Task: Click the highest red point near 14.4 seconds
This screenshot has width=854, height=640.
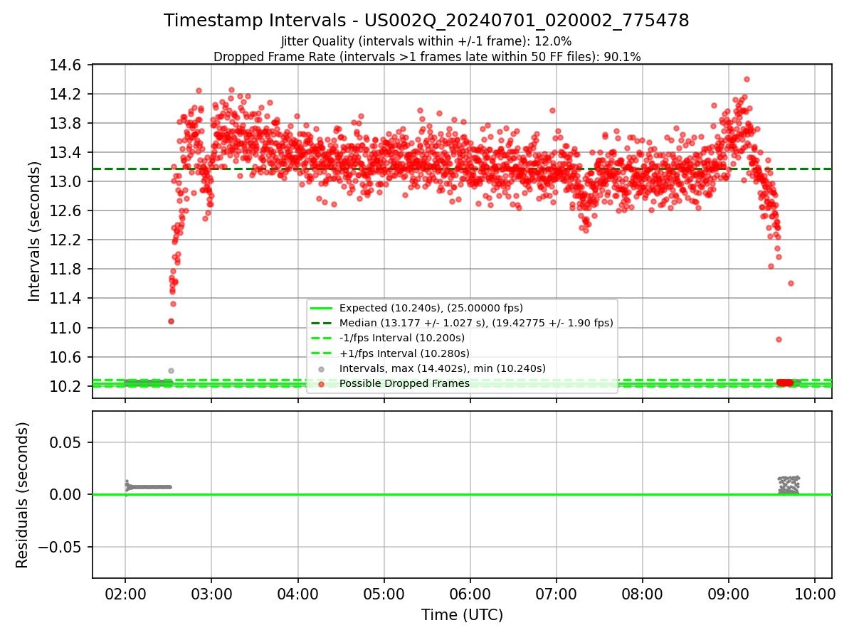Action: (x=747, y=79)
